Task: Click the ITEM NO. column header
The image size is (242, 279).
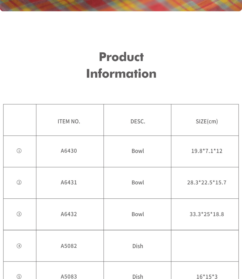Action: pos(69,121)
